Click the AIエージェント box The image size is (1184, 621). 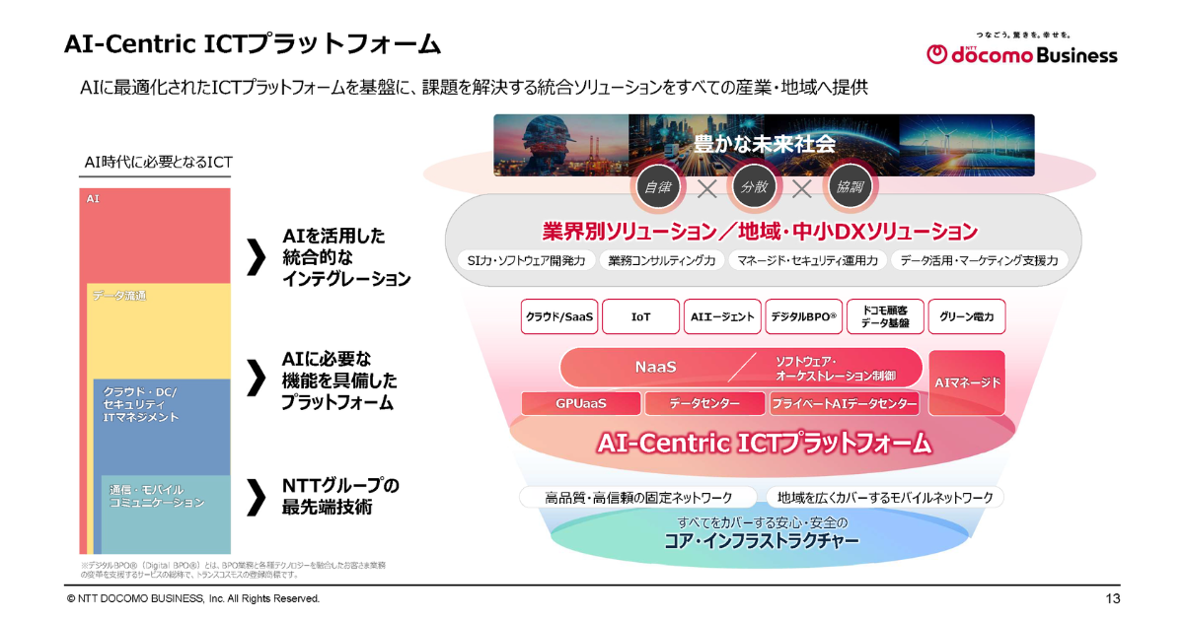pos(722,317)
